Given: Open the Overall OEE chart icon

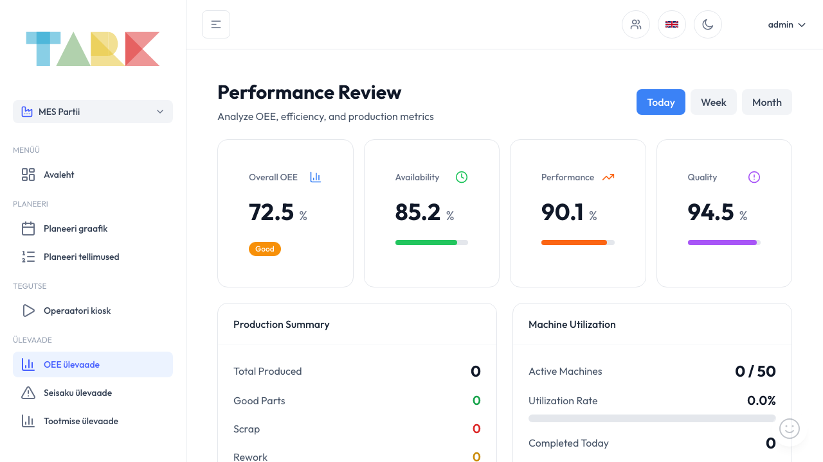Looking at the screenshot, I should [315, 177].
